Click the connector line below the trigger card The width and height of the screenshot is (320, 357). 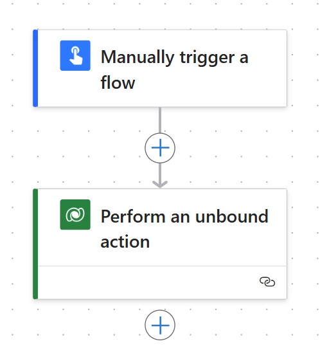point(160,120)
